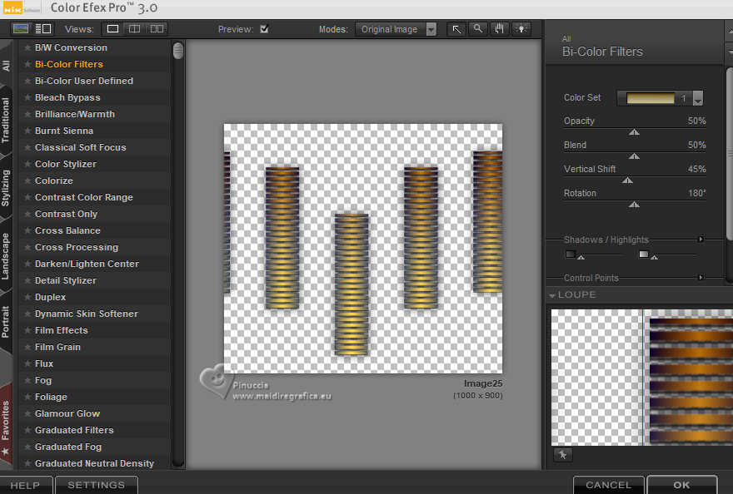Switch to side-by-side preview view
Viewport: 733px width, 494px height.
tap(156, 29)
